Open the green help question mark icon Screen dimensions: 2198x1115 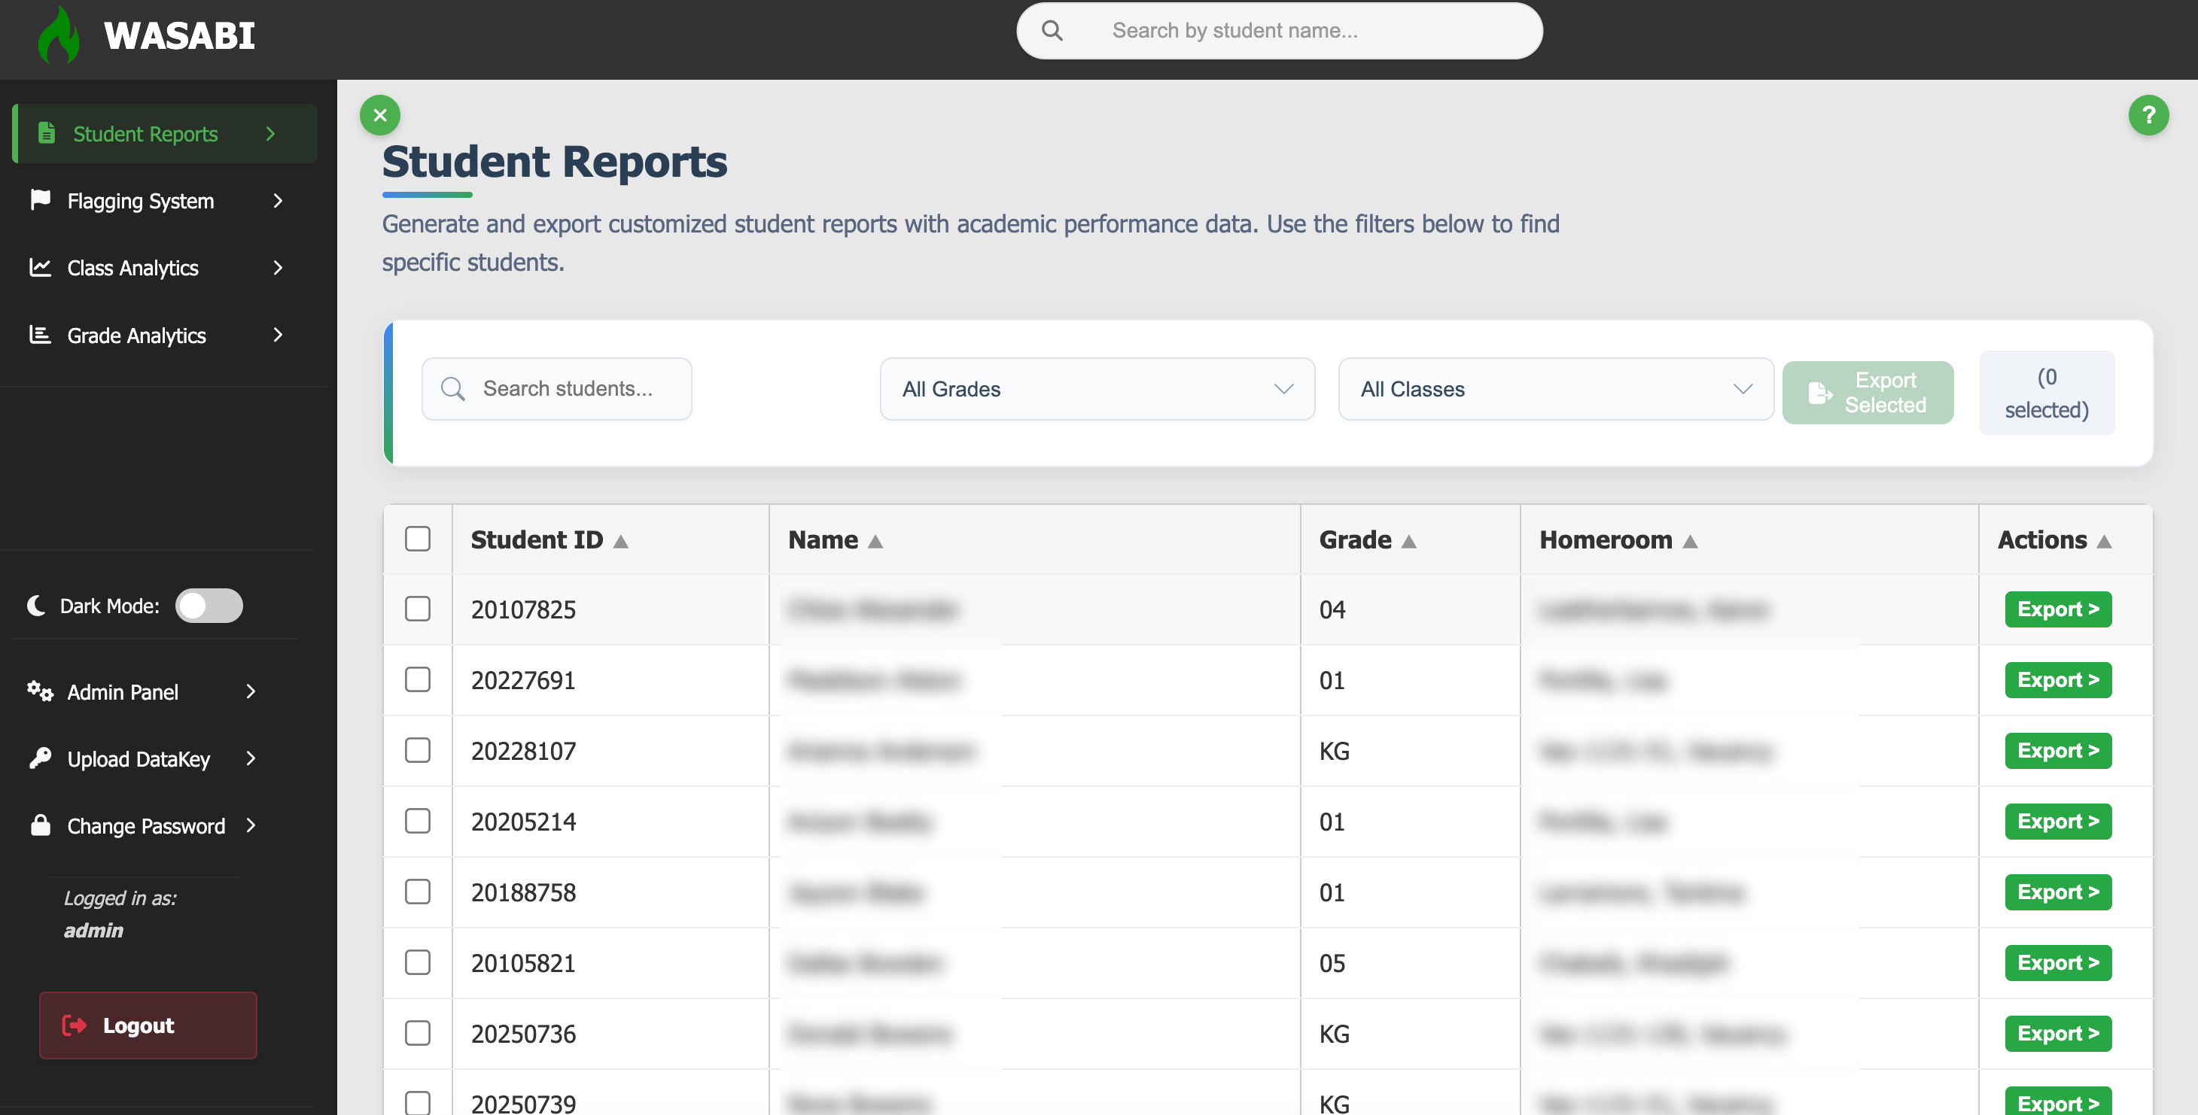click(x=2148, y=115)
